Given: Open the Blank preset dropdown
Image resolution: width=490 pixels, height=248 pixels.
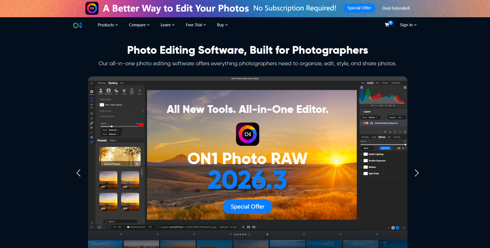Looking at the screenshot, I should 367,148.
